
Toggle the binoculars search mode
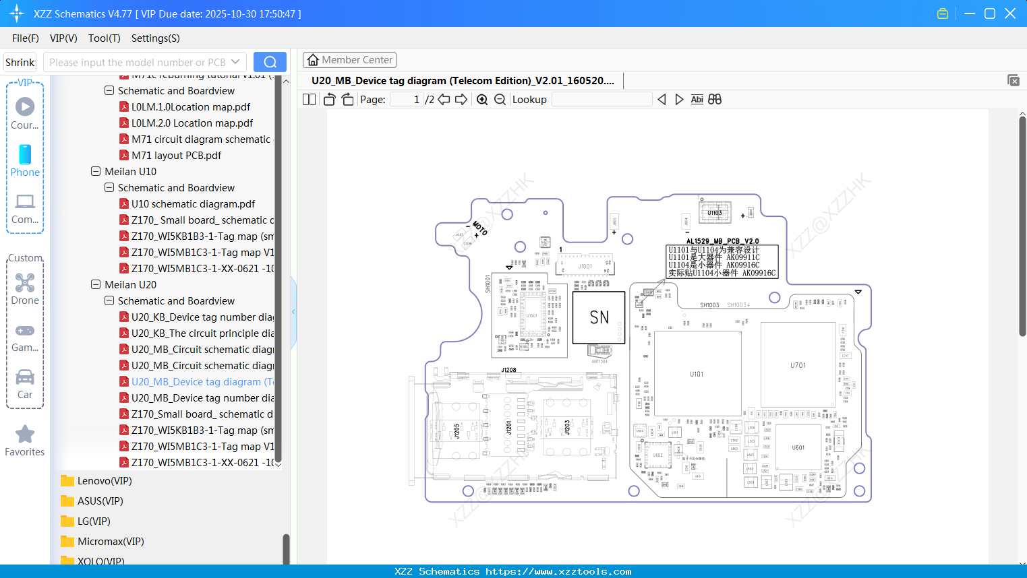[714, 99]
